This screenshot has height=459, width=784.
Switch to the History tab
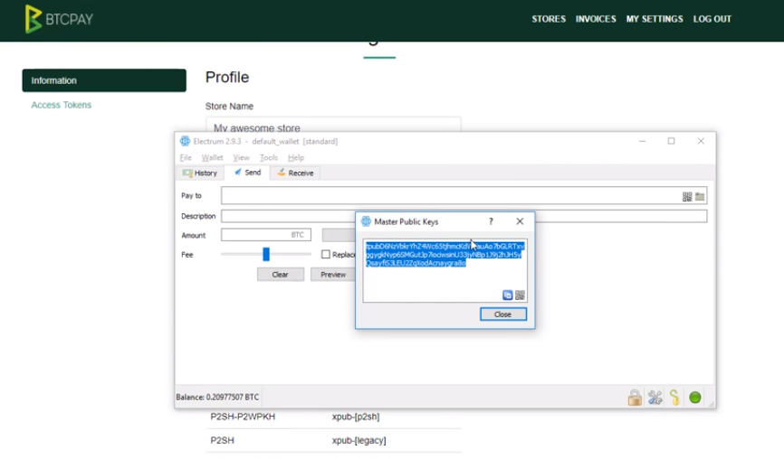[x=200, y=173]
